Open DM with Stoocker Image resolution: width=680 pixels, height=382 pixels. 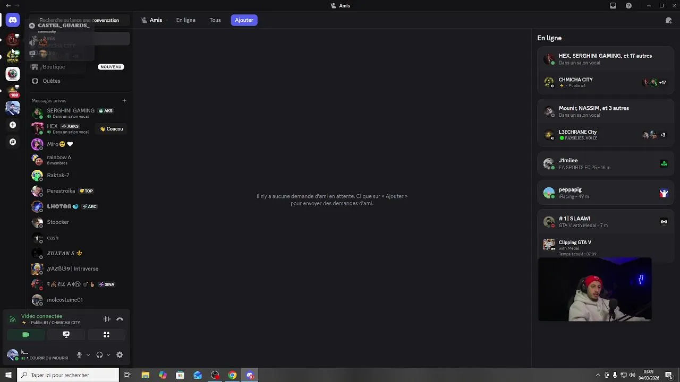point(80,222)
